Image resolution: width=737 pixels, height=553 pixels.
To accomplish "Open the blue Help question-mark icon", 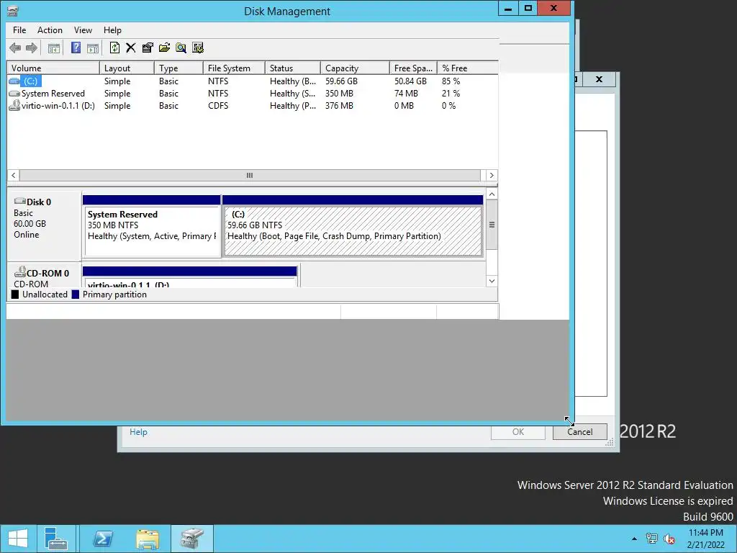I will click(76, 48).
